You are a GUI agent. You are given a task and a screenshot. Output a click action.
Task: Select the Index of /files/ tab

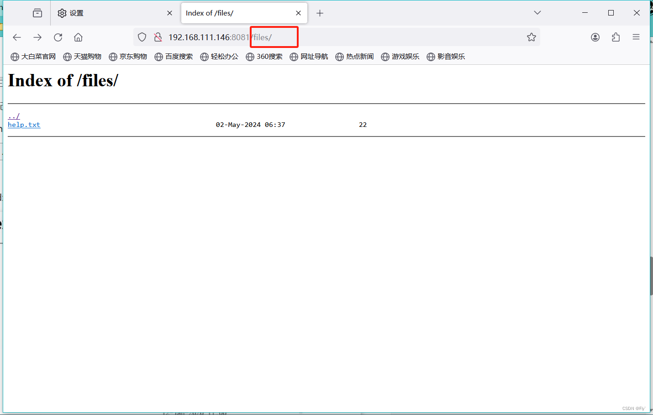[244, 13]
